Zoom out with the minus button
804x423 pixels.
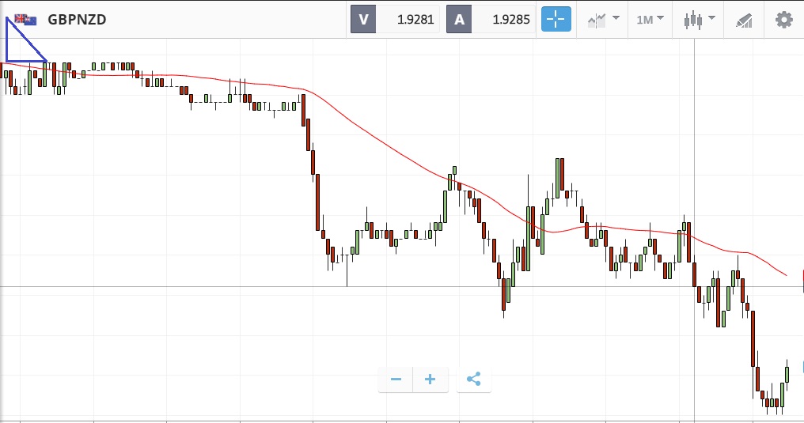point(396,380)
